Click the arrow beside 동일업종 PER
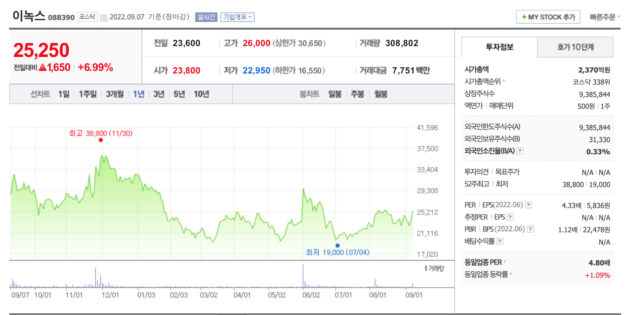Screen dimensions: 631x315 pyautogui.click(x=505, y=262)
